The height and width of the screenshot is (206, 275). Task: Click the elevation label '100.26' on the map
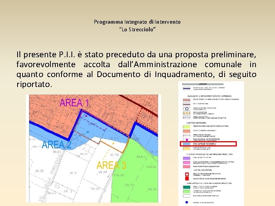pos(119,175)
